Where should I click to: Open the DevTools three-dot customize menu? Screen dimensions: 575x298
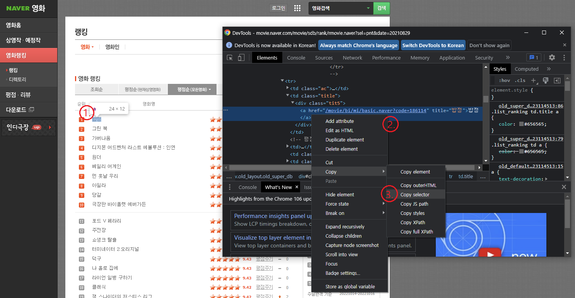[564, 58]
